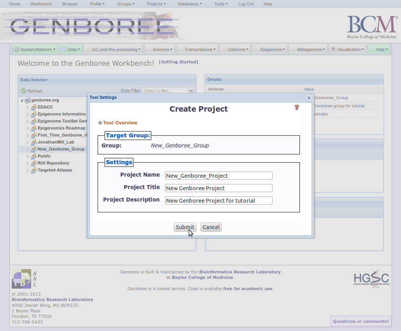This screenshot has width=401, height=331.
Task: Click the Project Name input field
Action: (x=219, y=176)
